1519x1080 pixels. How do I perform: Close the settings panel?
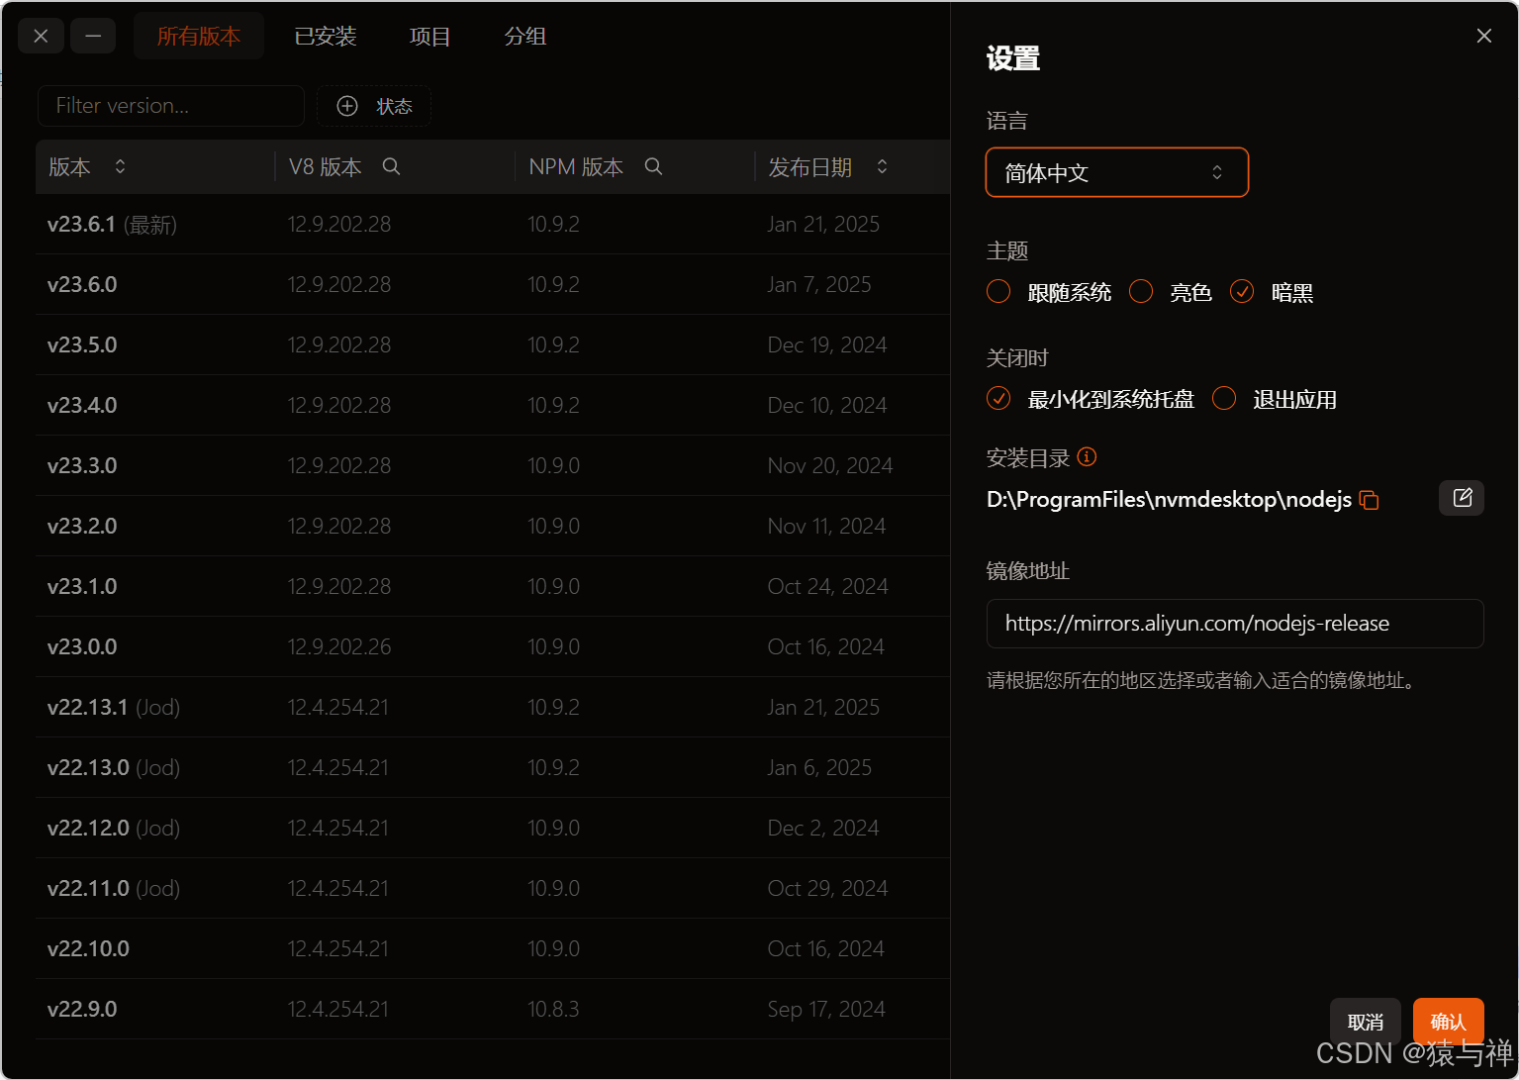click(x=1483, y=36)
